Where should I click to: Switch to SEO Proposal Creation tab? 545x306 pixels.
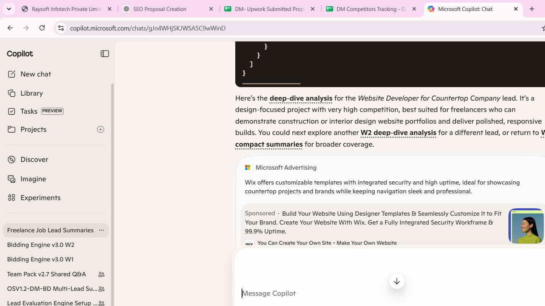click(x=168, y=9)
